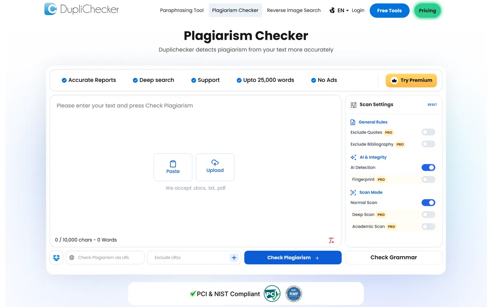Open Reverse Image Search
Screen dimensions: 492x307
(294, 10)
